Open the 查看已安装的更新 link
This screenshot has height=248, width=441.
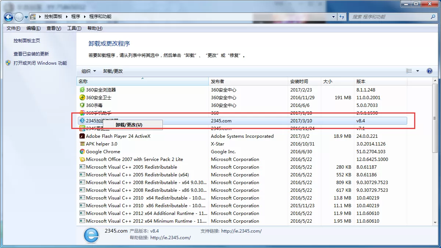click(x=31, y=54)
